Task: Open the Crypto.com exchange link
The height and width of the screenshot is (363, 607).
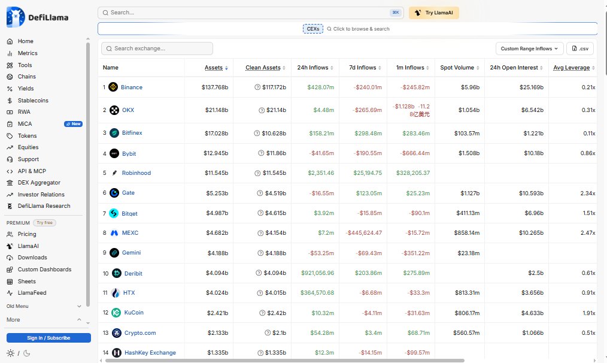Action: [x=140, y=333]
